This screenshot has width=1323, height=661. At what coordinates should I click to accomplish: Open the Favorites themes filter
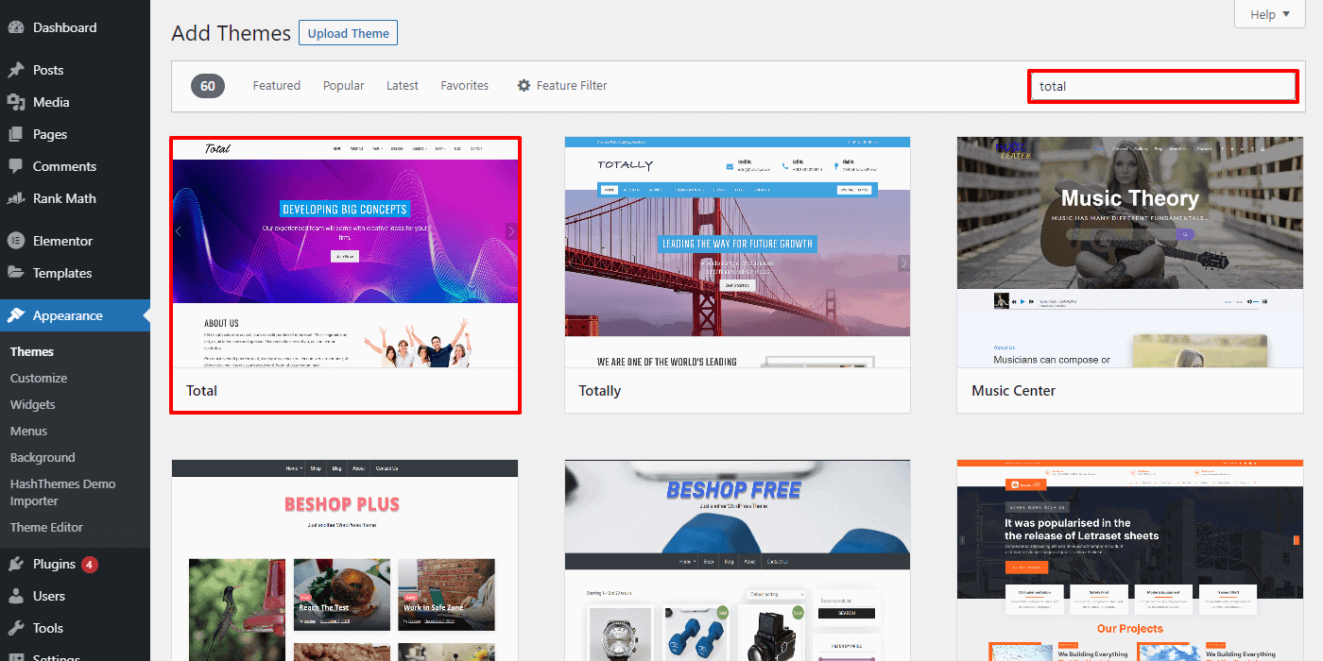tap(465, 85)
